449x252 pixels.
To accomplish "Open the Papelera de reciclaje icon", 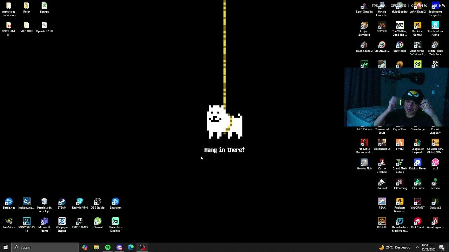I will tap(44, 205).
